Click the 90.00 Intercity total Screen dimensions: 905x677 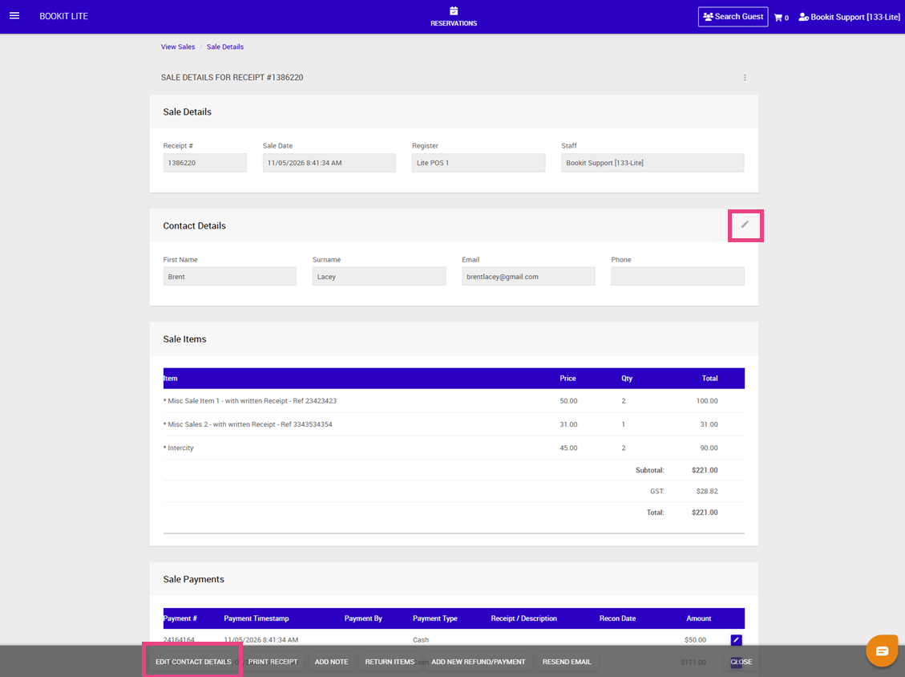pyautogui.click(x=709, y=448)
